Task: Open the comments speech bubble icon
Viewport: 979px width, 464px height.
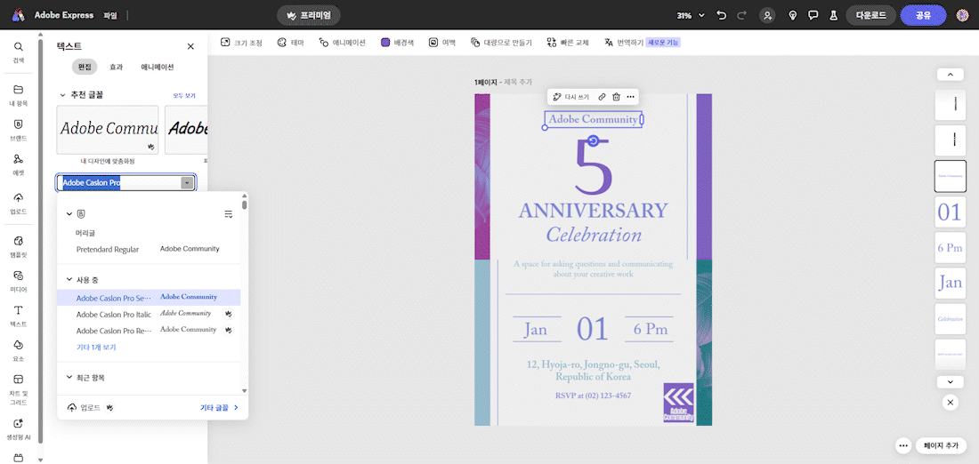Action: 813,16
